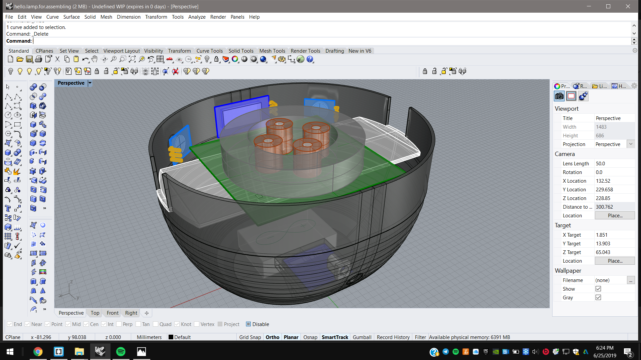641x360 pixels.
Task: Open the four-viewport layout icon
Action: [x=160, y=59]
